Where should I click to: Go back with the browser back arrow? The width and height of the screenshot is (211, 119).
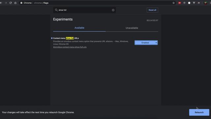(x=1, y=3)
